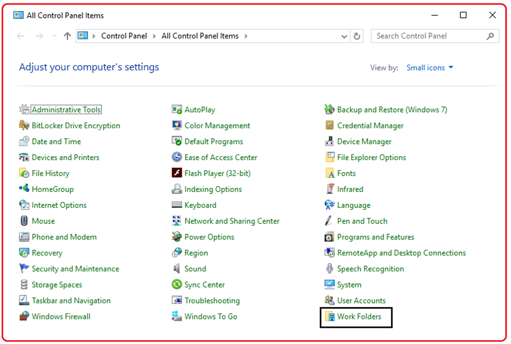
Task: Open RemoteApp and Desktop Connections link
Action: pos(401,253)
